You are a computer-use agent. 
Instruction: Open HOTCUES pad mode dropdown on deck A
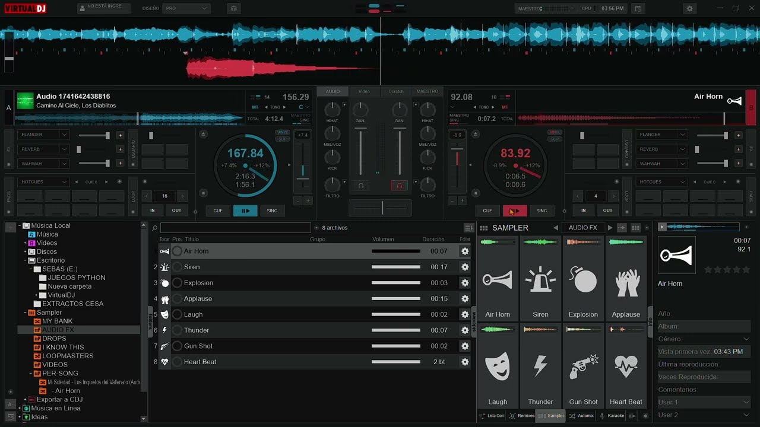[x=45, y=182]
